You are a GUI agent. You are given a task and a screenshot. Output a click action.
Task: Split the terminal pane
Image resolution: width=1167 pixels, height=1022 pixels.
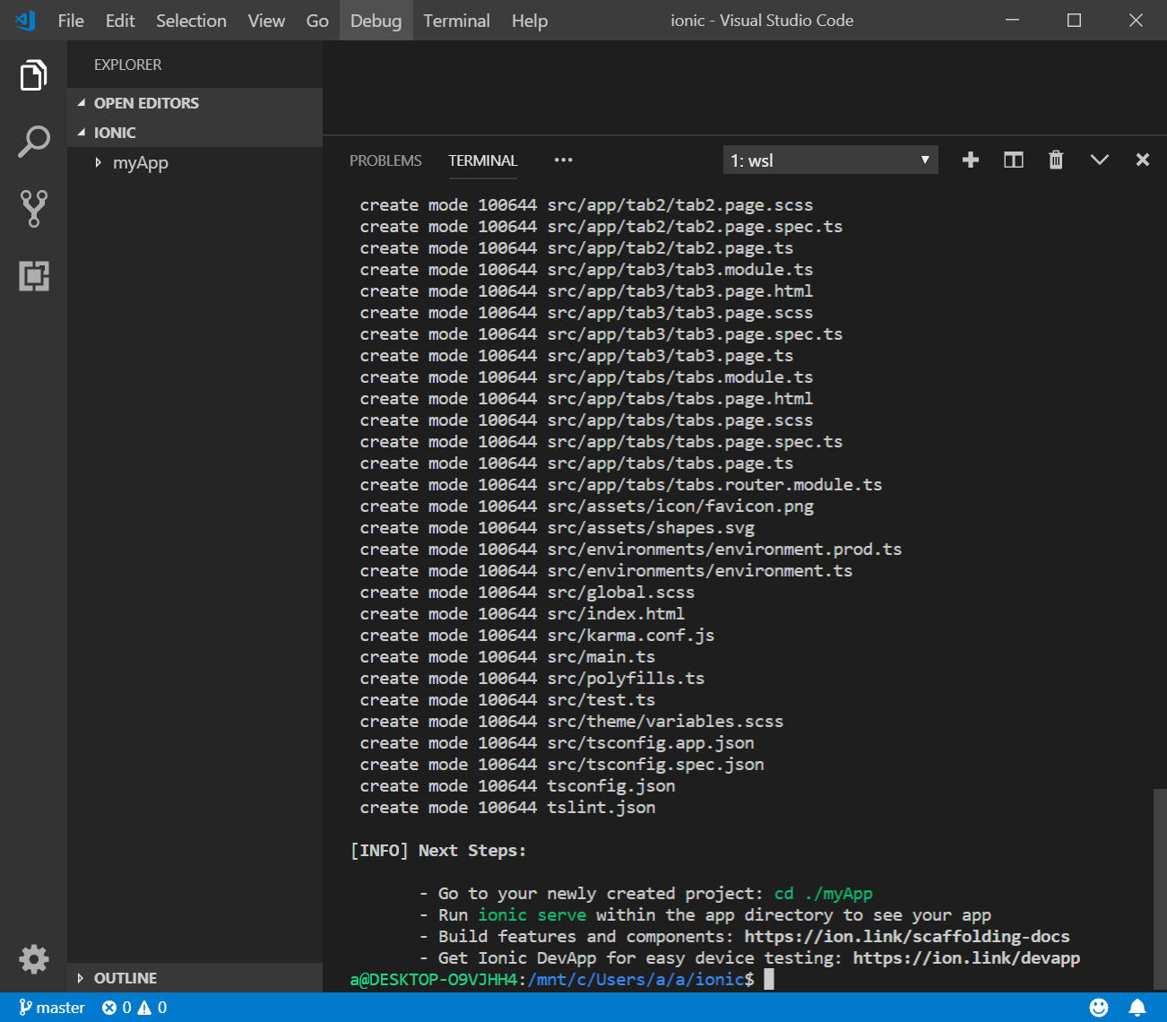(x=1013, y=160)
